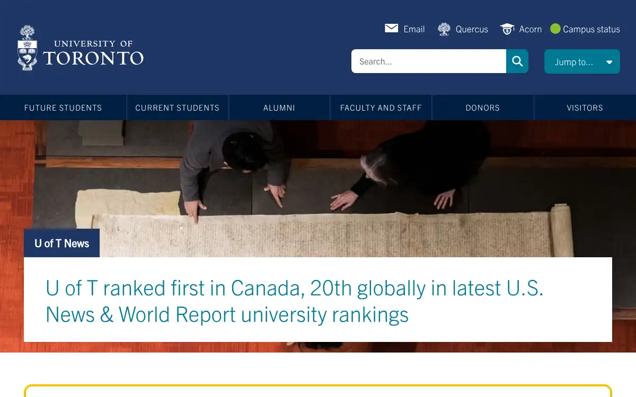The width and height of the screenshot is (636, 397).
Task: Open the Jump to... dropdown
Action: point(582,61)
